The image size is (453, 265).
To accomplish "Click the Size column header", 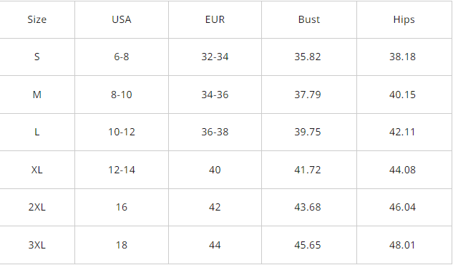I will 37,19.
